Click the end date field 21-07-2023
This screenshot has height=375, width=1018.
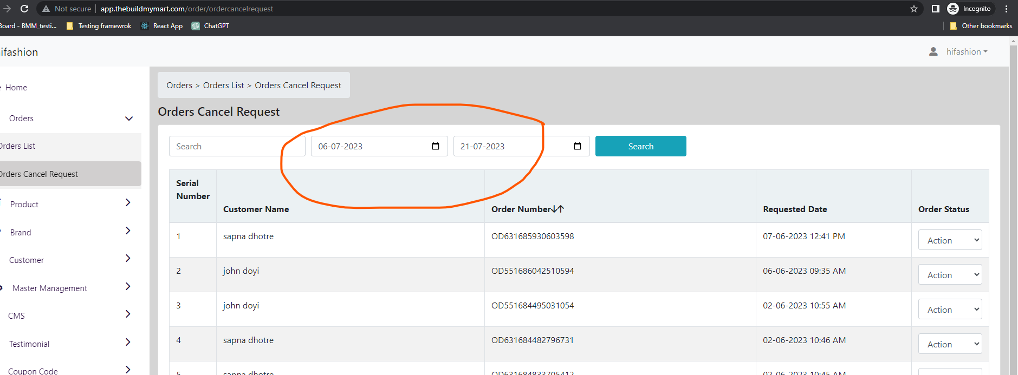(x=521, y=146)
